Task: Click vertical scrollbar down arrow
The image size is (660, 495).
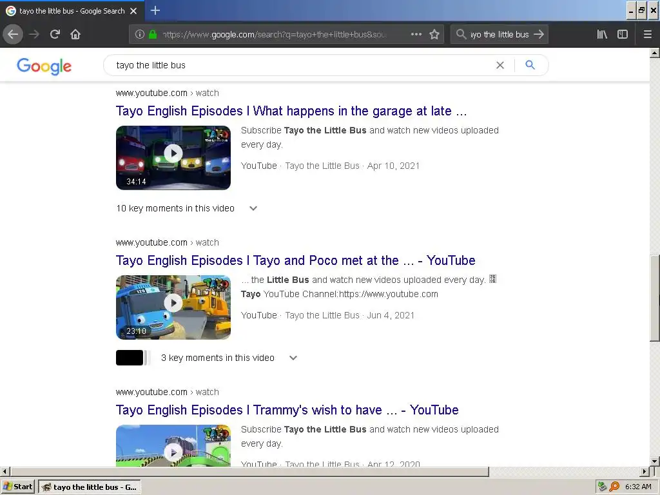Action: [x=655, y=461]
